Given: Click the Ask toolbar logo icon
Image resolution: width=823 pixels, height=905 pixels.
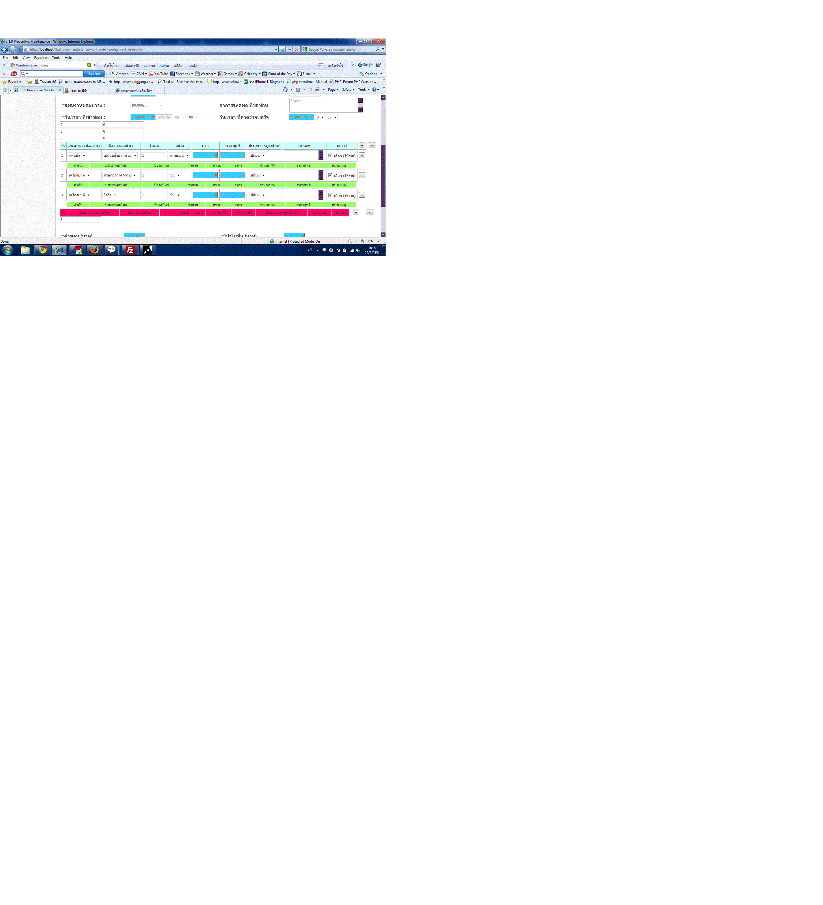Looking at the screenshot, I should point(14,74).
